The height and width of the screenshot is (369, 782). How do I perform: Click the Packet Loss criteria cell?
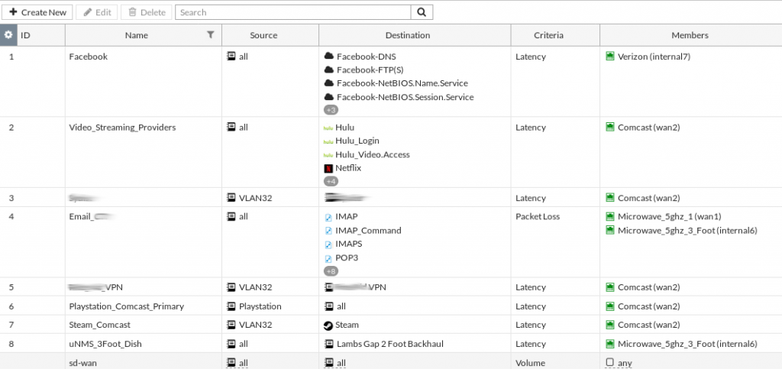(x=538, y=216)
